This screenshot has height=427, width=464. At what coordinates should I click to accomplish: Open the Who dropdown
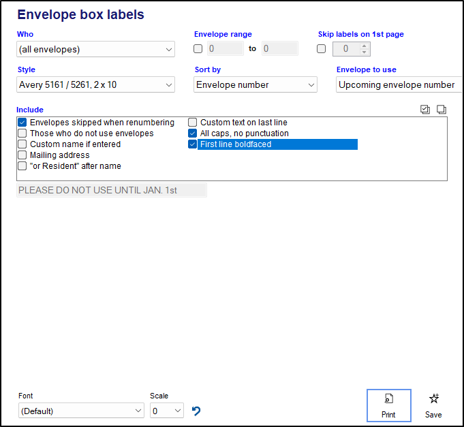pyautogui.click(x=96, y=49)
